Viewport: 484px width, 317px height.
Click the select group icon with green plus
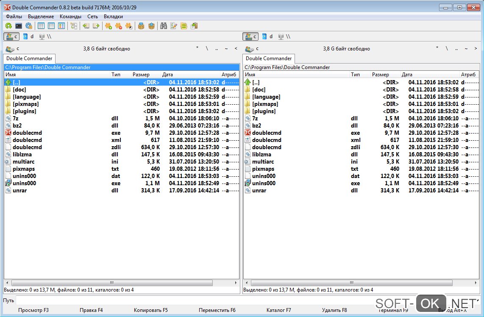[x=108, y=26]
